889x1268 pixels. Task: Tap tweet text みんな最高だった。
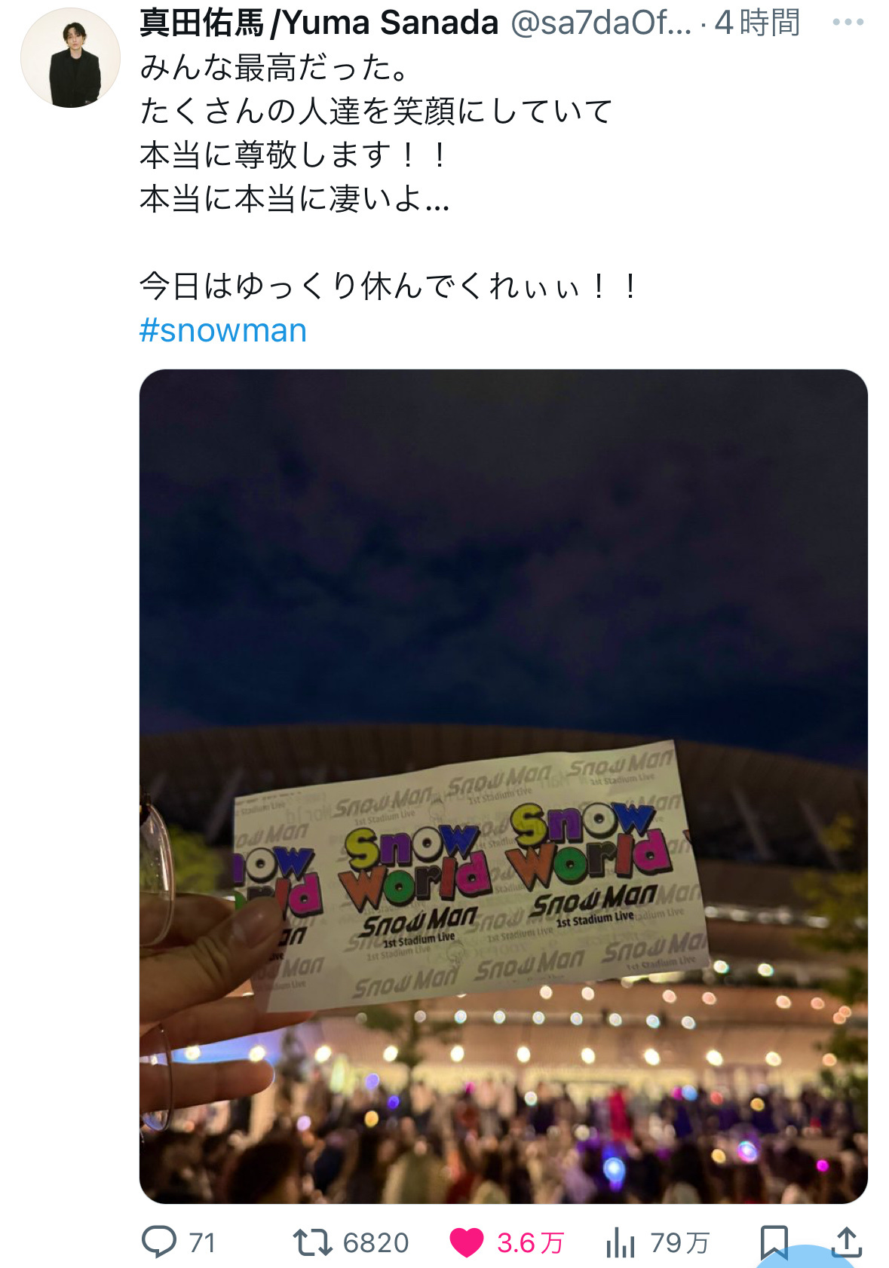(274, 68)
